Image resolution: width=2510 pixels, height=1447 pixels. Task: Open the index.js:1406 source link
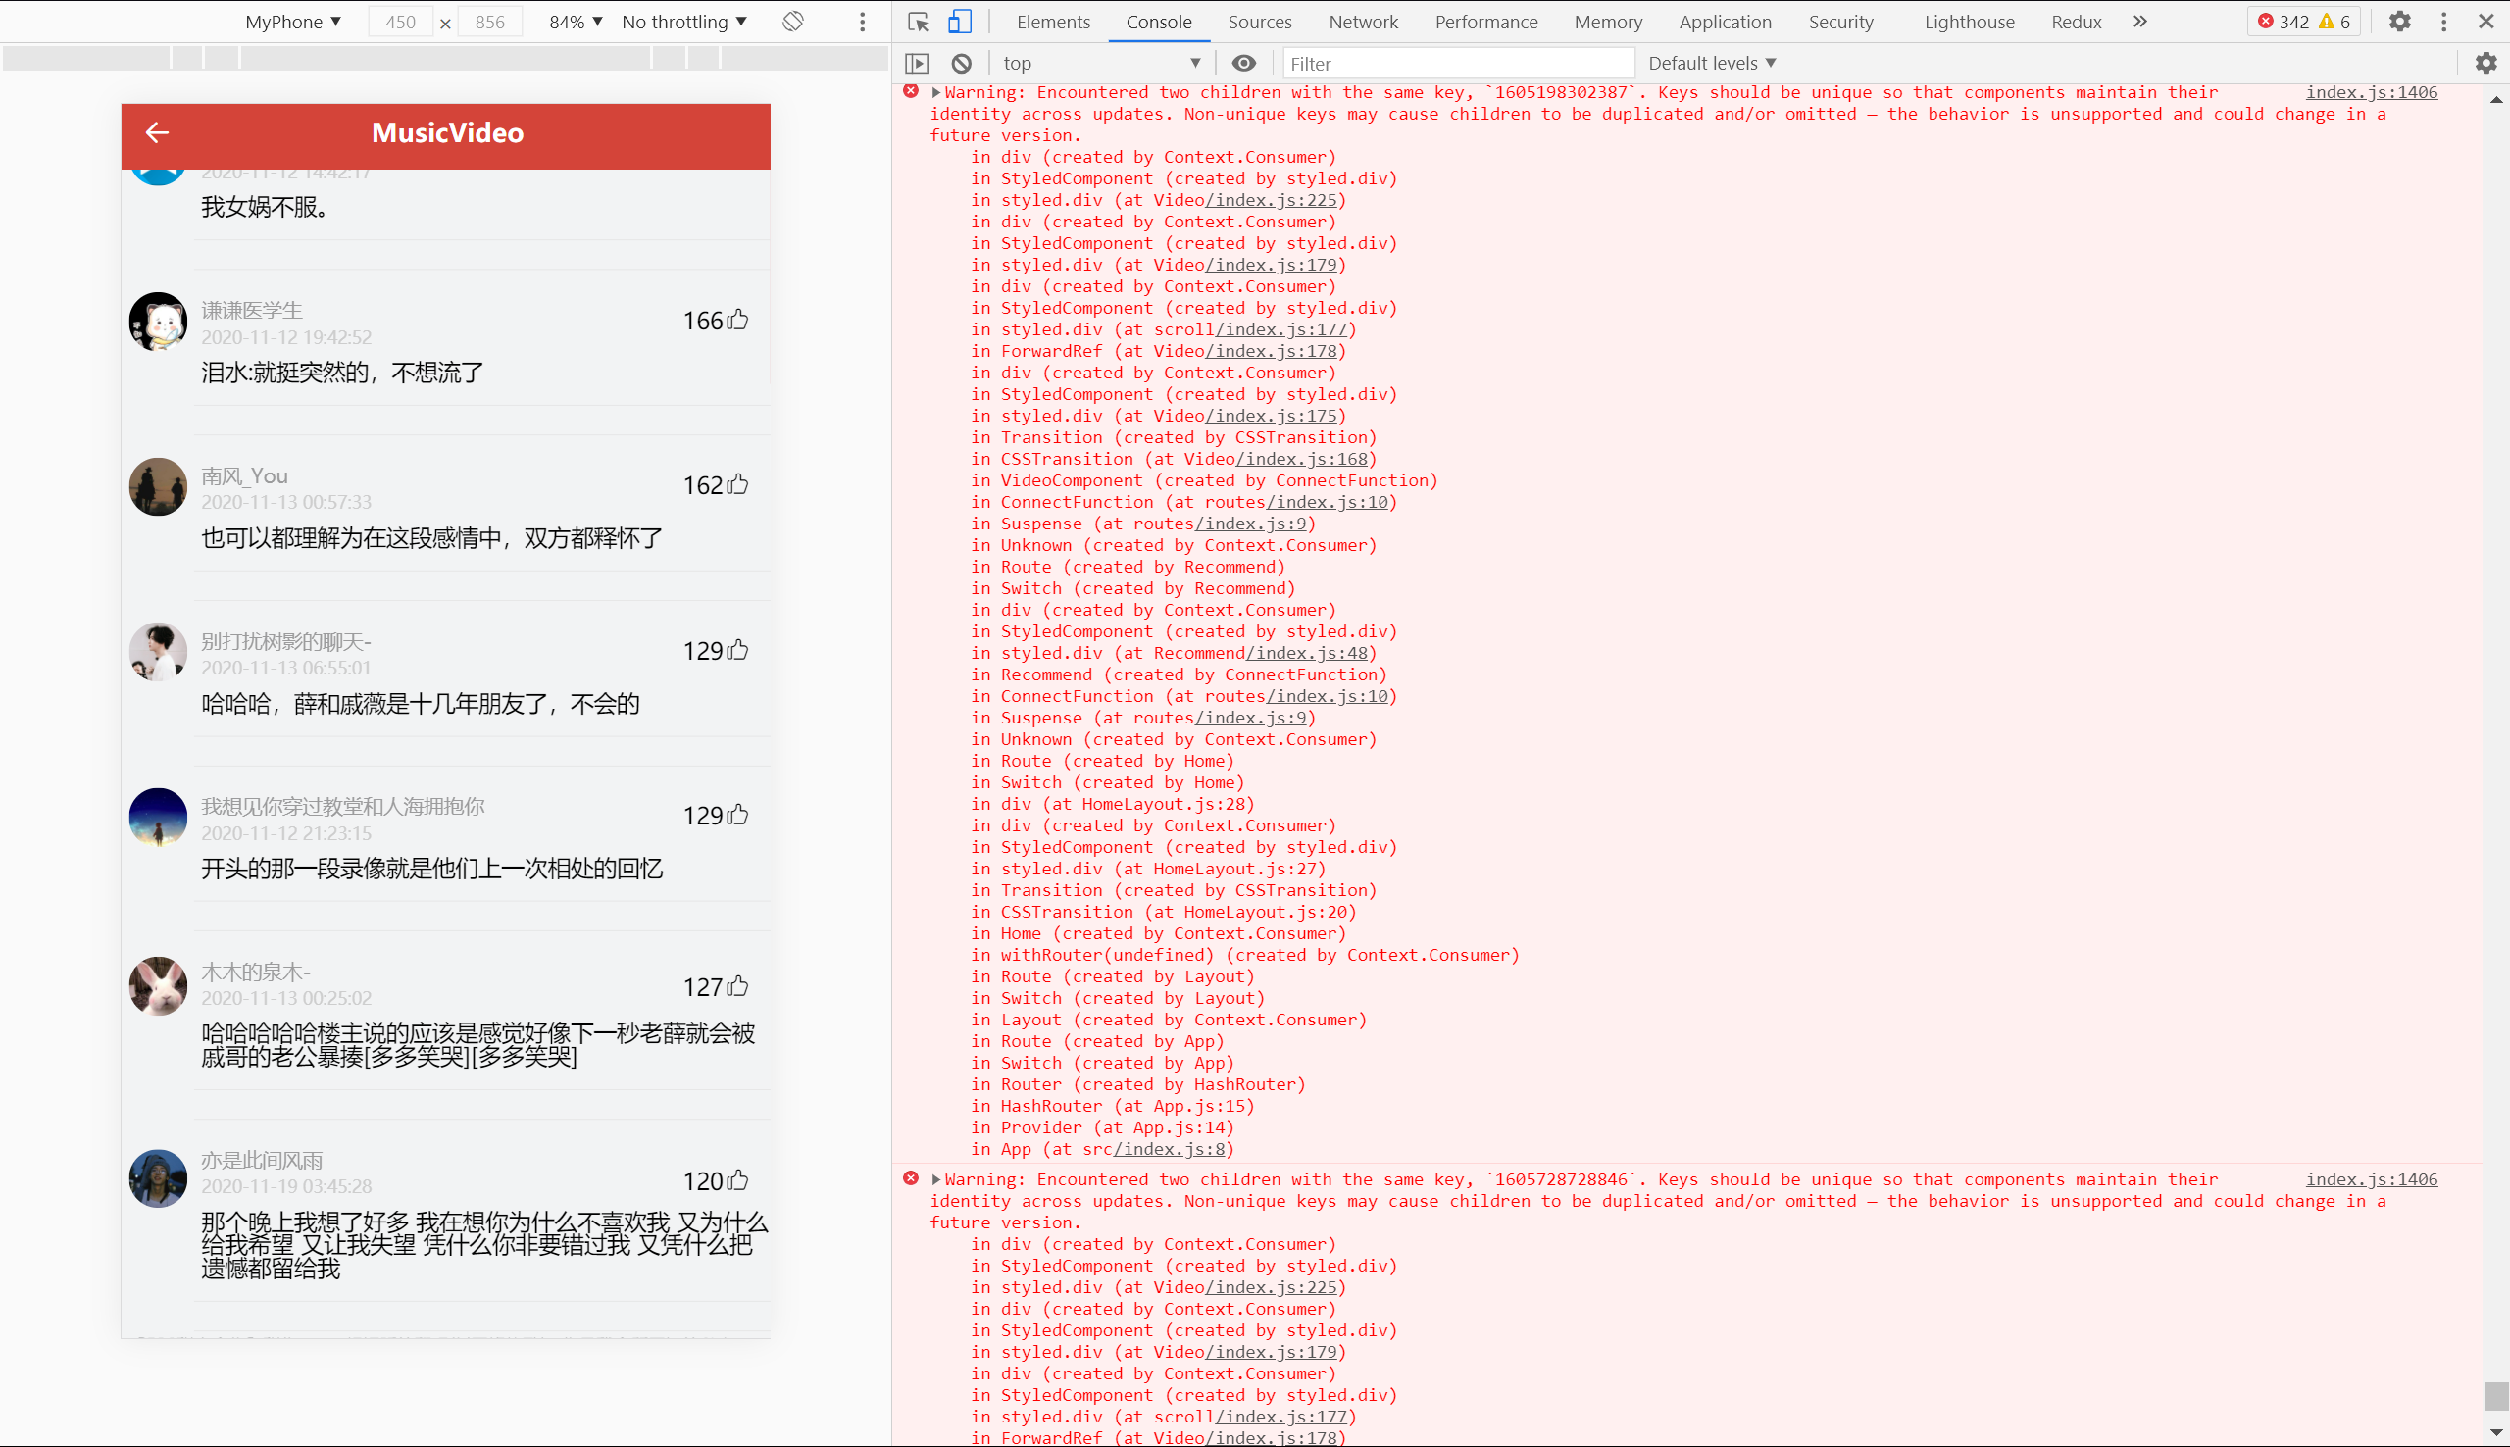click(x=2371, y=92)
